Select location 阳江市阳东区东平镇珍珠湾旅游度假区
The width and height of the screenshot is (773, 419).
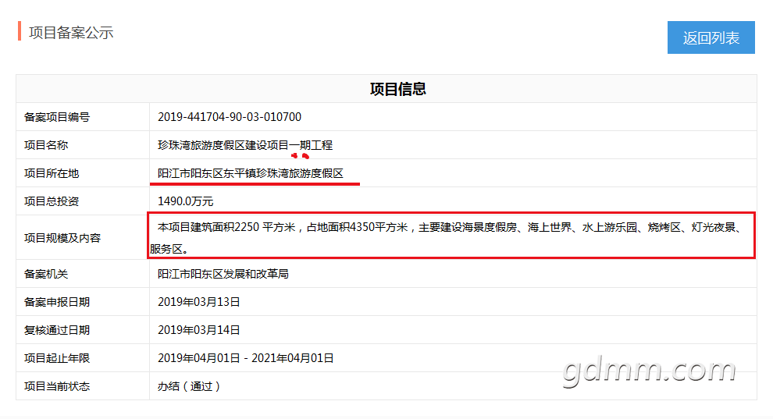251,173
